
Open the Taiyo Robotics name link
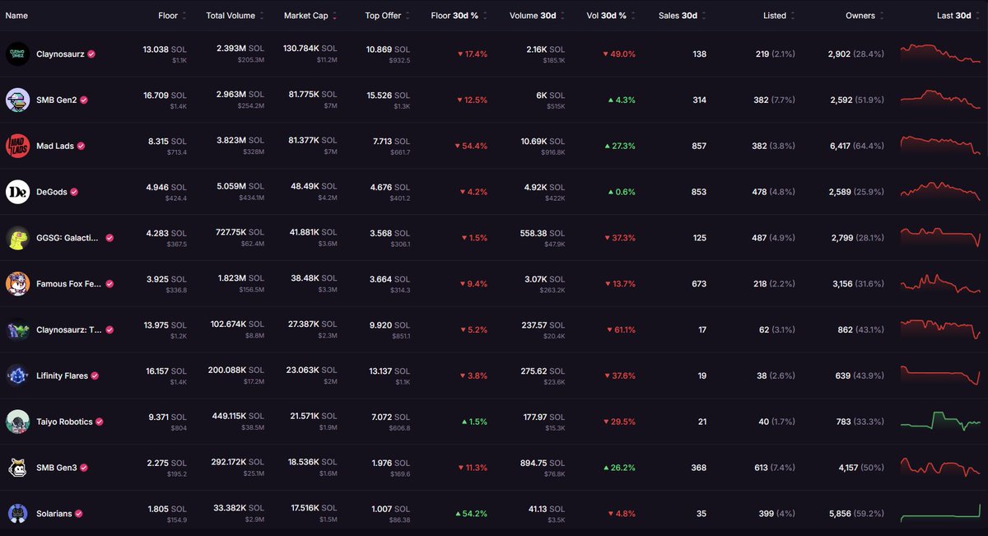[x=64, y=422]
